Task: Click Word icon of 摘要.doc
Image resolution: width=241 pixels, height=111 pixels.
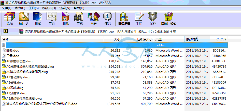Action: (4, 51)
